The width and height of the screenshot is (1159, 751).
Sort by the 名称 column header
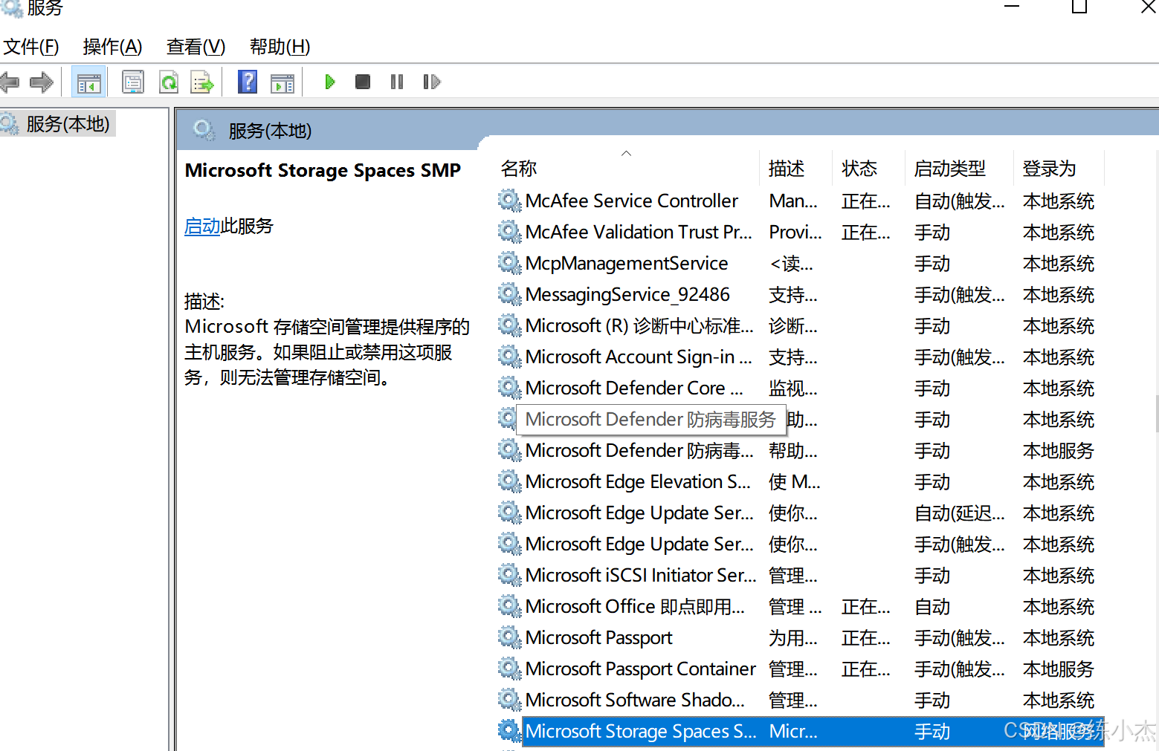(x=519, y=169)
